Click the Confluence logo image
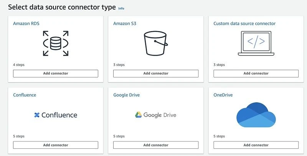The width and height of the screenshot is (307, 156). tap(56, 115)
